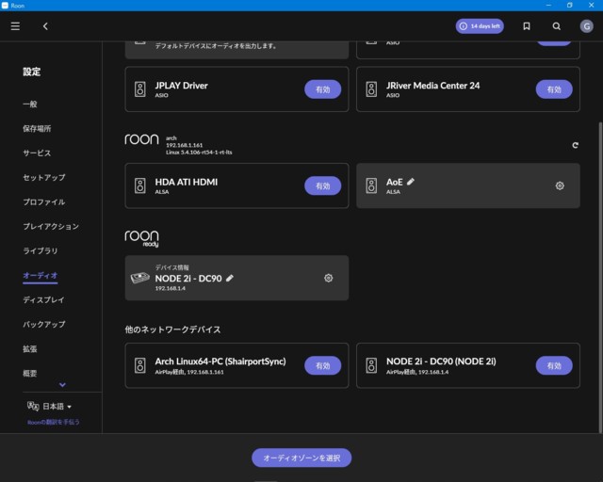Enable the JRiver Media Center 24 device
The width and height of the screenshot is (603, 482).
point(554,89)
